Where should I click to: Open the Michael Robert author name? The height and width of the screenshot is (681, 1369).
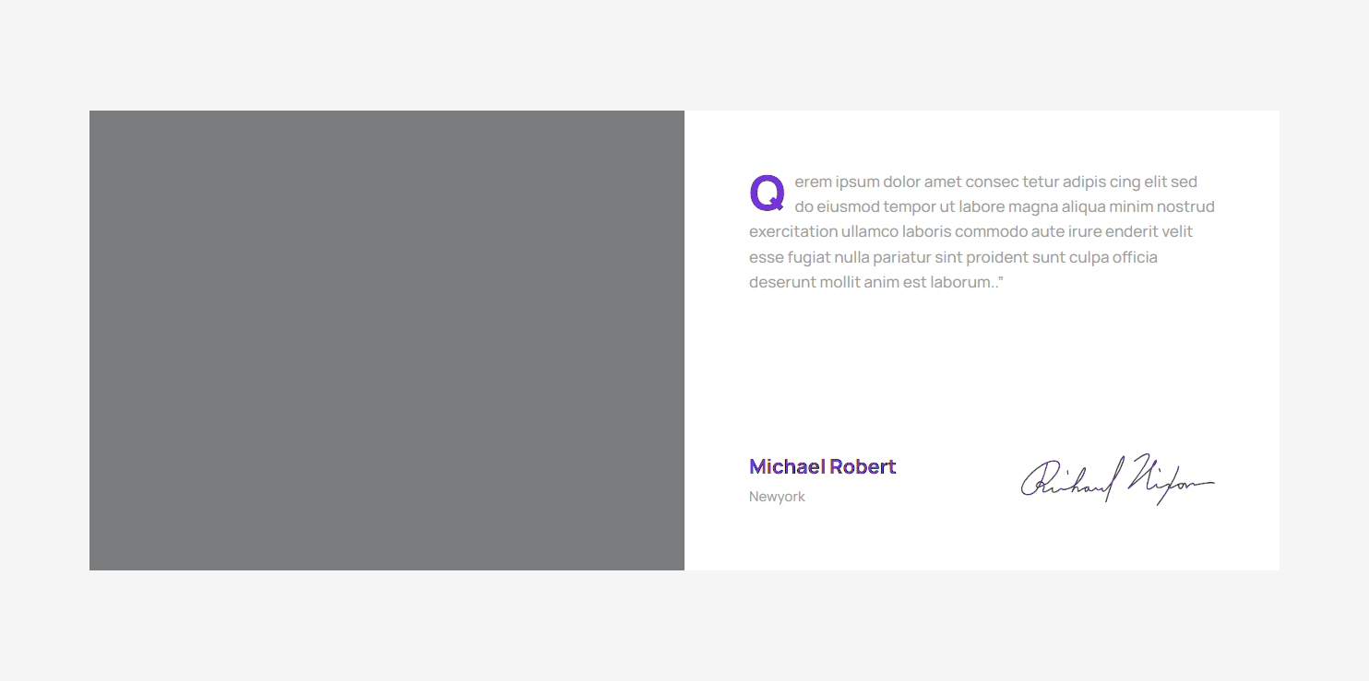822,467
